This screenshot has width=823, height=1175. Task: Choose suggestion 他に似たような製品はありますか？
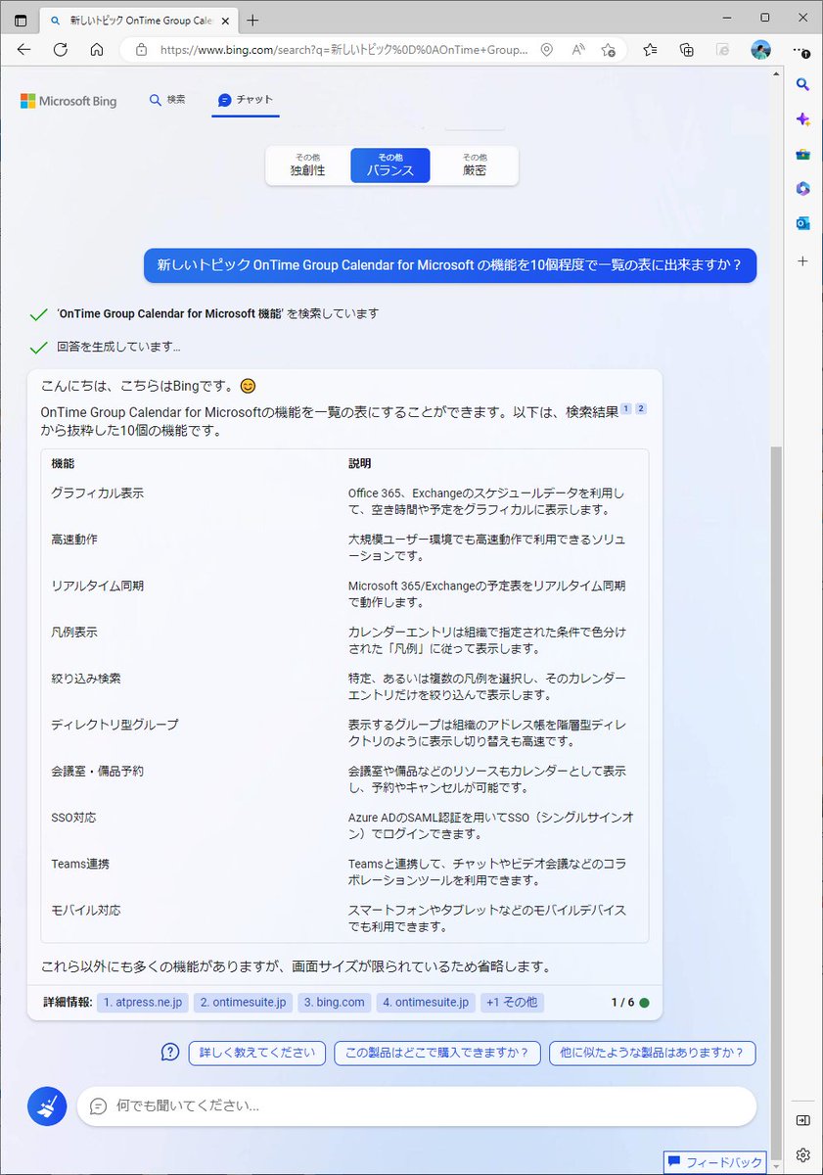(653, 1053)
